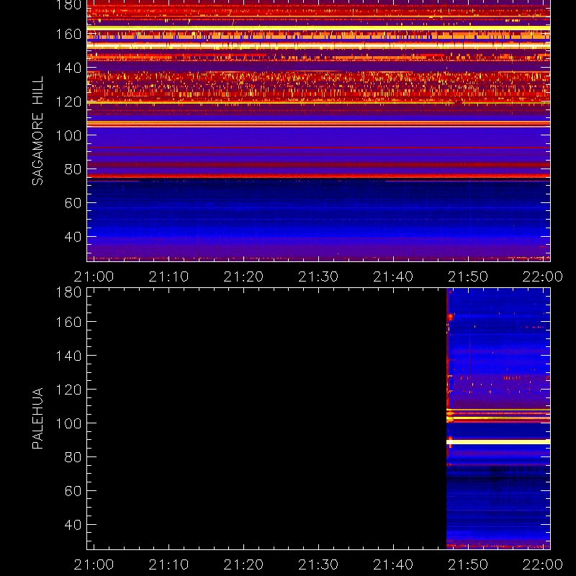The image size is (576, 576).
Task: Click the PALEHUA axis title
Action: 37,418
